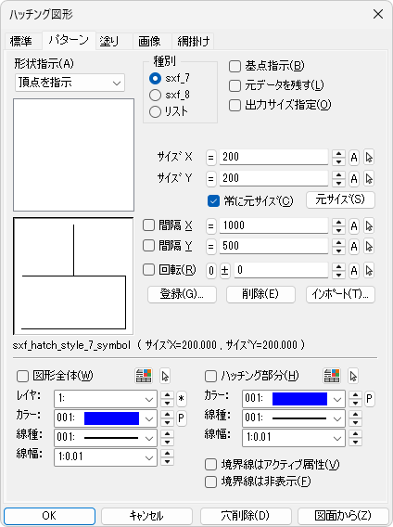Click the pick cursor icon in the 回転 row
The width and height of the screenshot is (393, 527).
[x=369, y=270]
